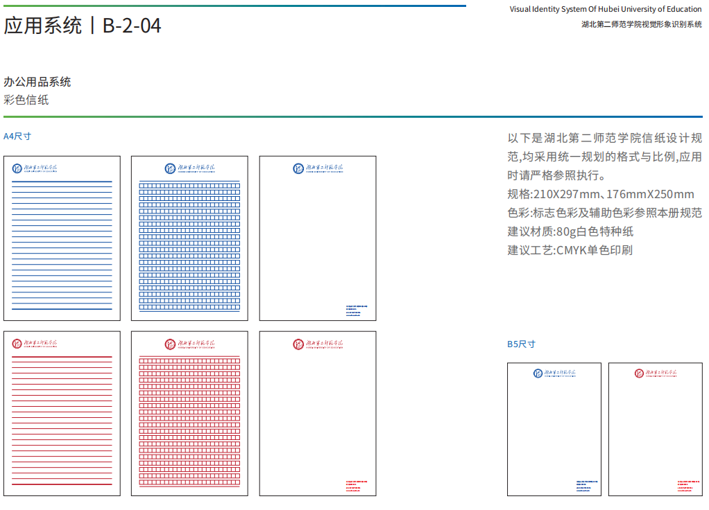Click the red ruled lines of the A4 paper
The width and height of the screenshot is (709, 510).
click(x=62, y=417)
